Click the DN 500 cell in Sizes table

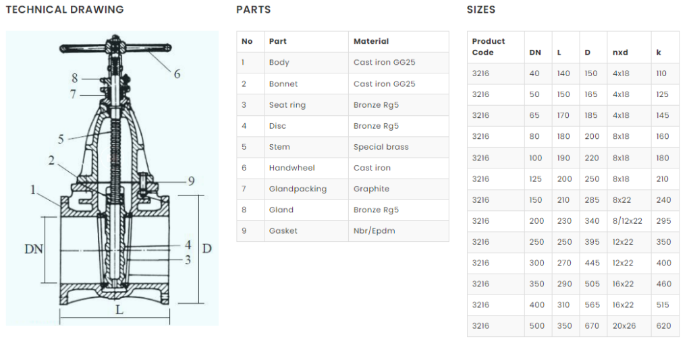pos(536,326)
